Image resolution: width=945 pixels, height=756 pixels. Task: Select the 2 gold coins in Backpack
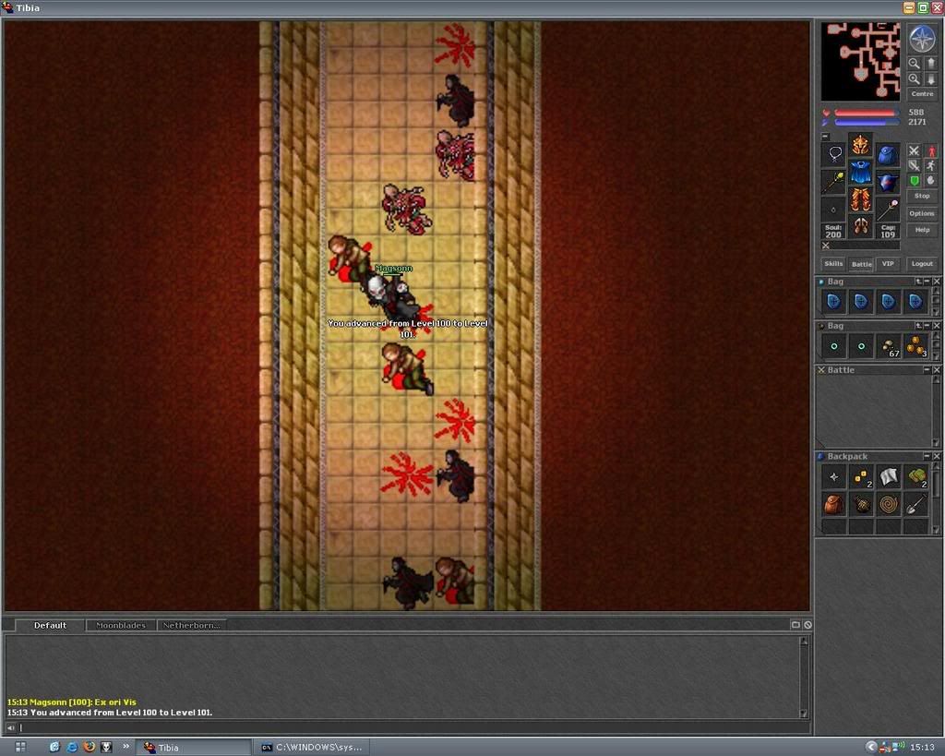(861, 477)
